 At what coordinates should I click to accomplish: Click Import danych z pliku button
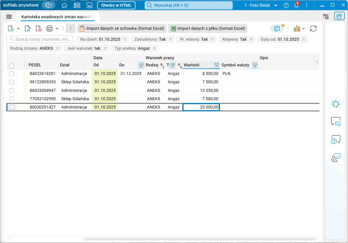click(208, 28)
